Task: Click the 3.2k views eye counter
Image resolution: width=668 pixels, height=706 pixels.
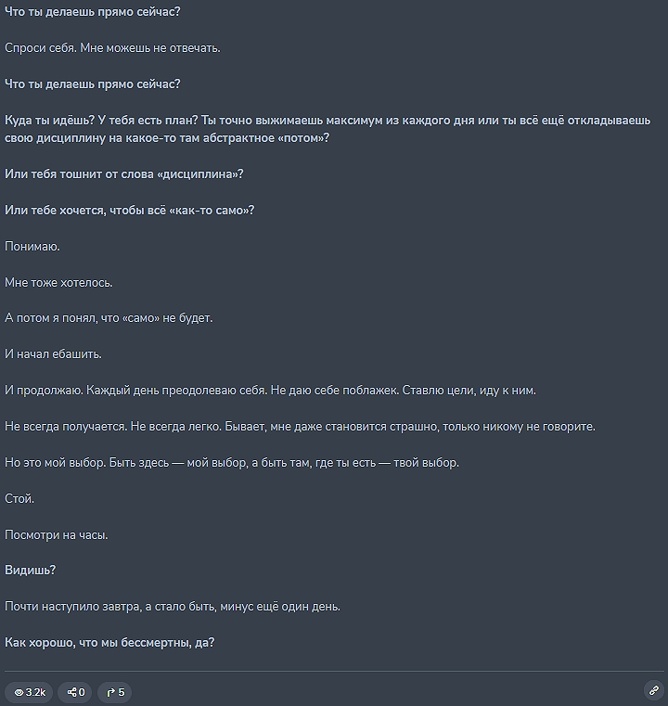Action: pyautogui.click(x=29, y=692)
